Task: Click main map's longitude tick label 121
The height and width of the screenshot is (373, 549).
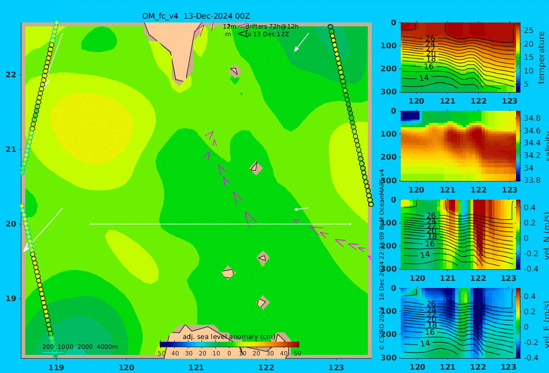Action: (x=196, y=368)
